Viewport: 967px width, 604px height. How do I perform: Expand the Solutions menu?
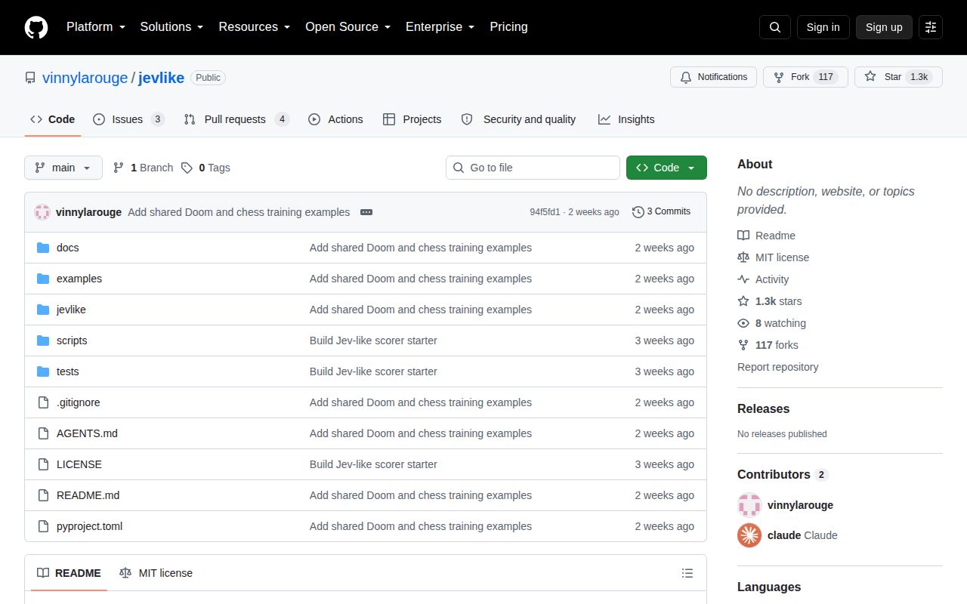(171, 26)
